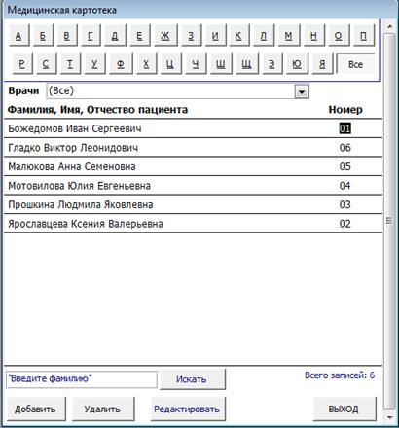Filter patients by letter А
This screenshot has height=428, width=399.
click(18, 35)
